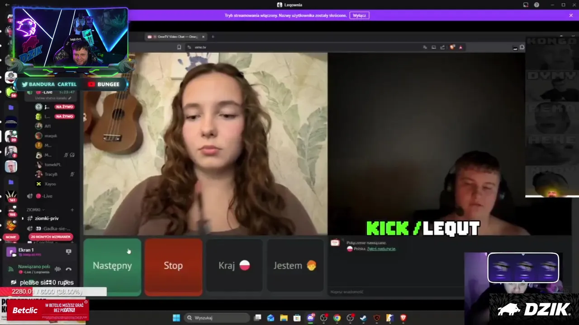Disconnect from voice with the hang-up icon

click(68, 269)
